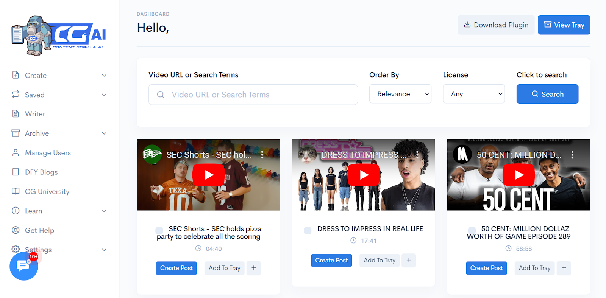Click the Learn info icon
Screen dimensions: 606x298
tap(16, 211)
